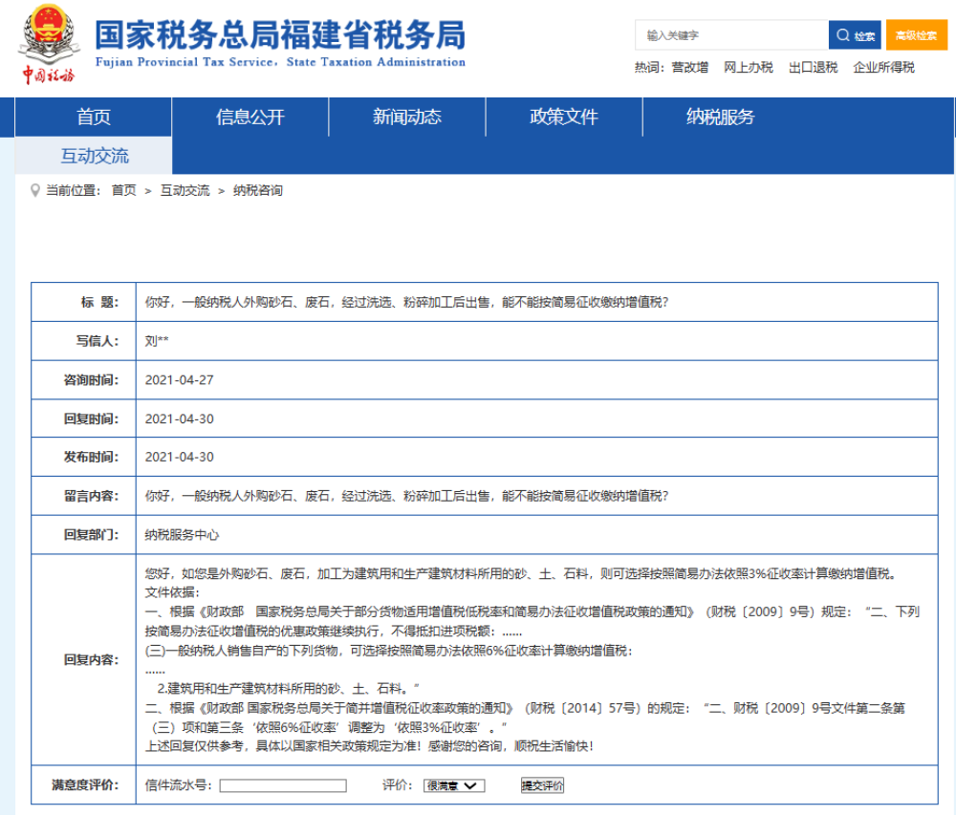The image size is (956, 815).
Task: Click the 信件流水号 input field
Action: tap(283, 785)
